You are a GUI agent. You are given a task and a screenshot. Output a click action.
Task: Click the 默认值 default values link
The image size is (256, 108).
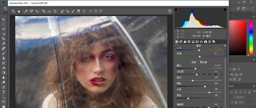click(204, 62)
